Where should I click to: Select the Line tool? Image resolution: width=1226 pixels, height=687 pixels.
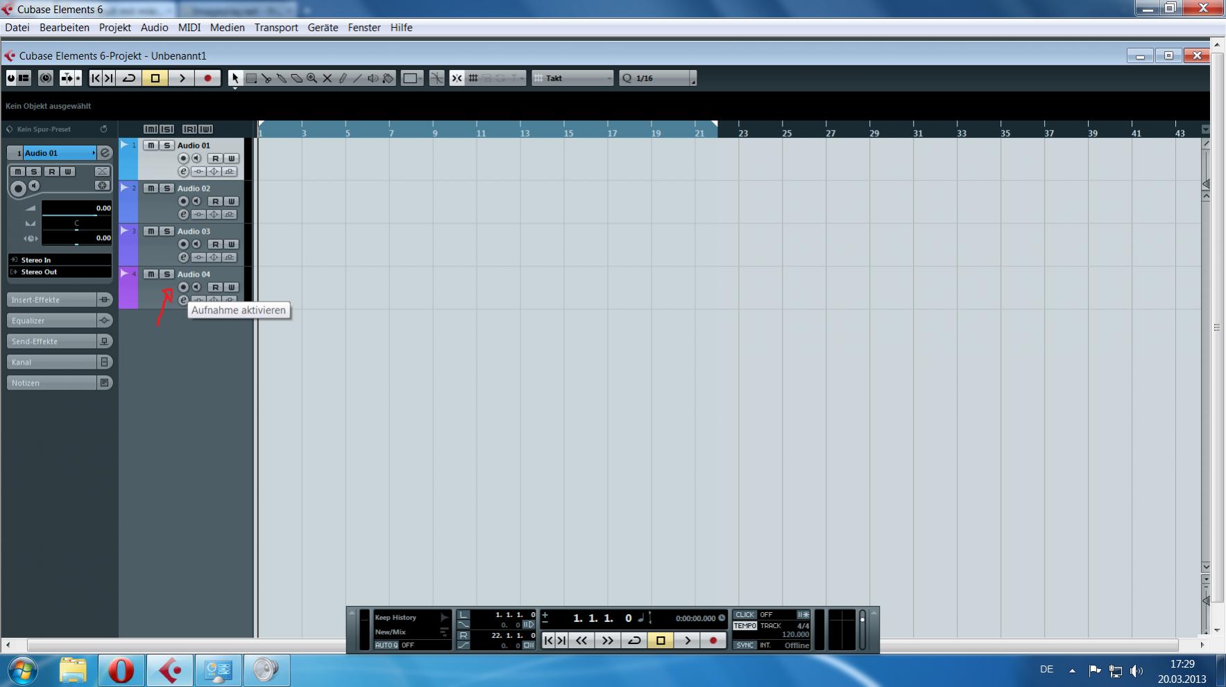tap(358, 78)
